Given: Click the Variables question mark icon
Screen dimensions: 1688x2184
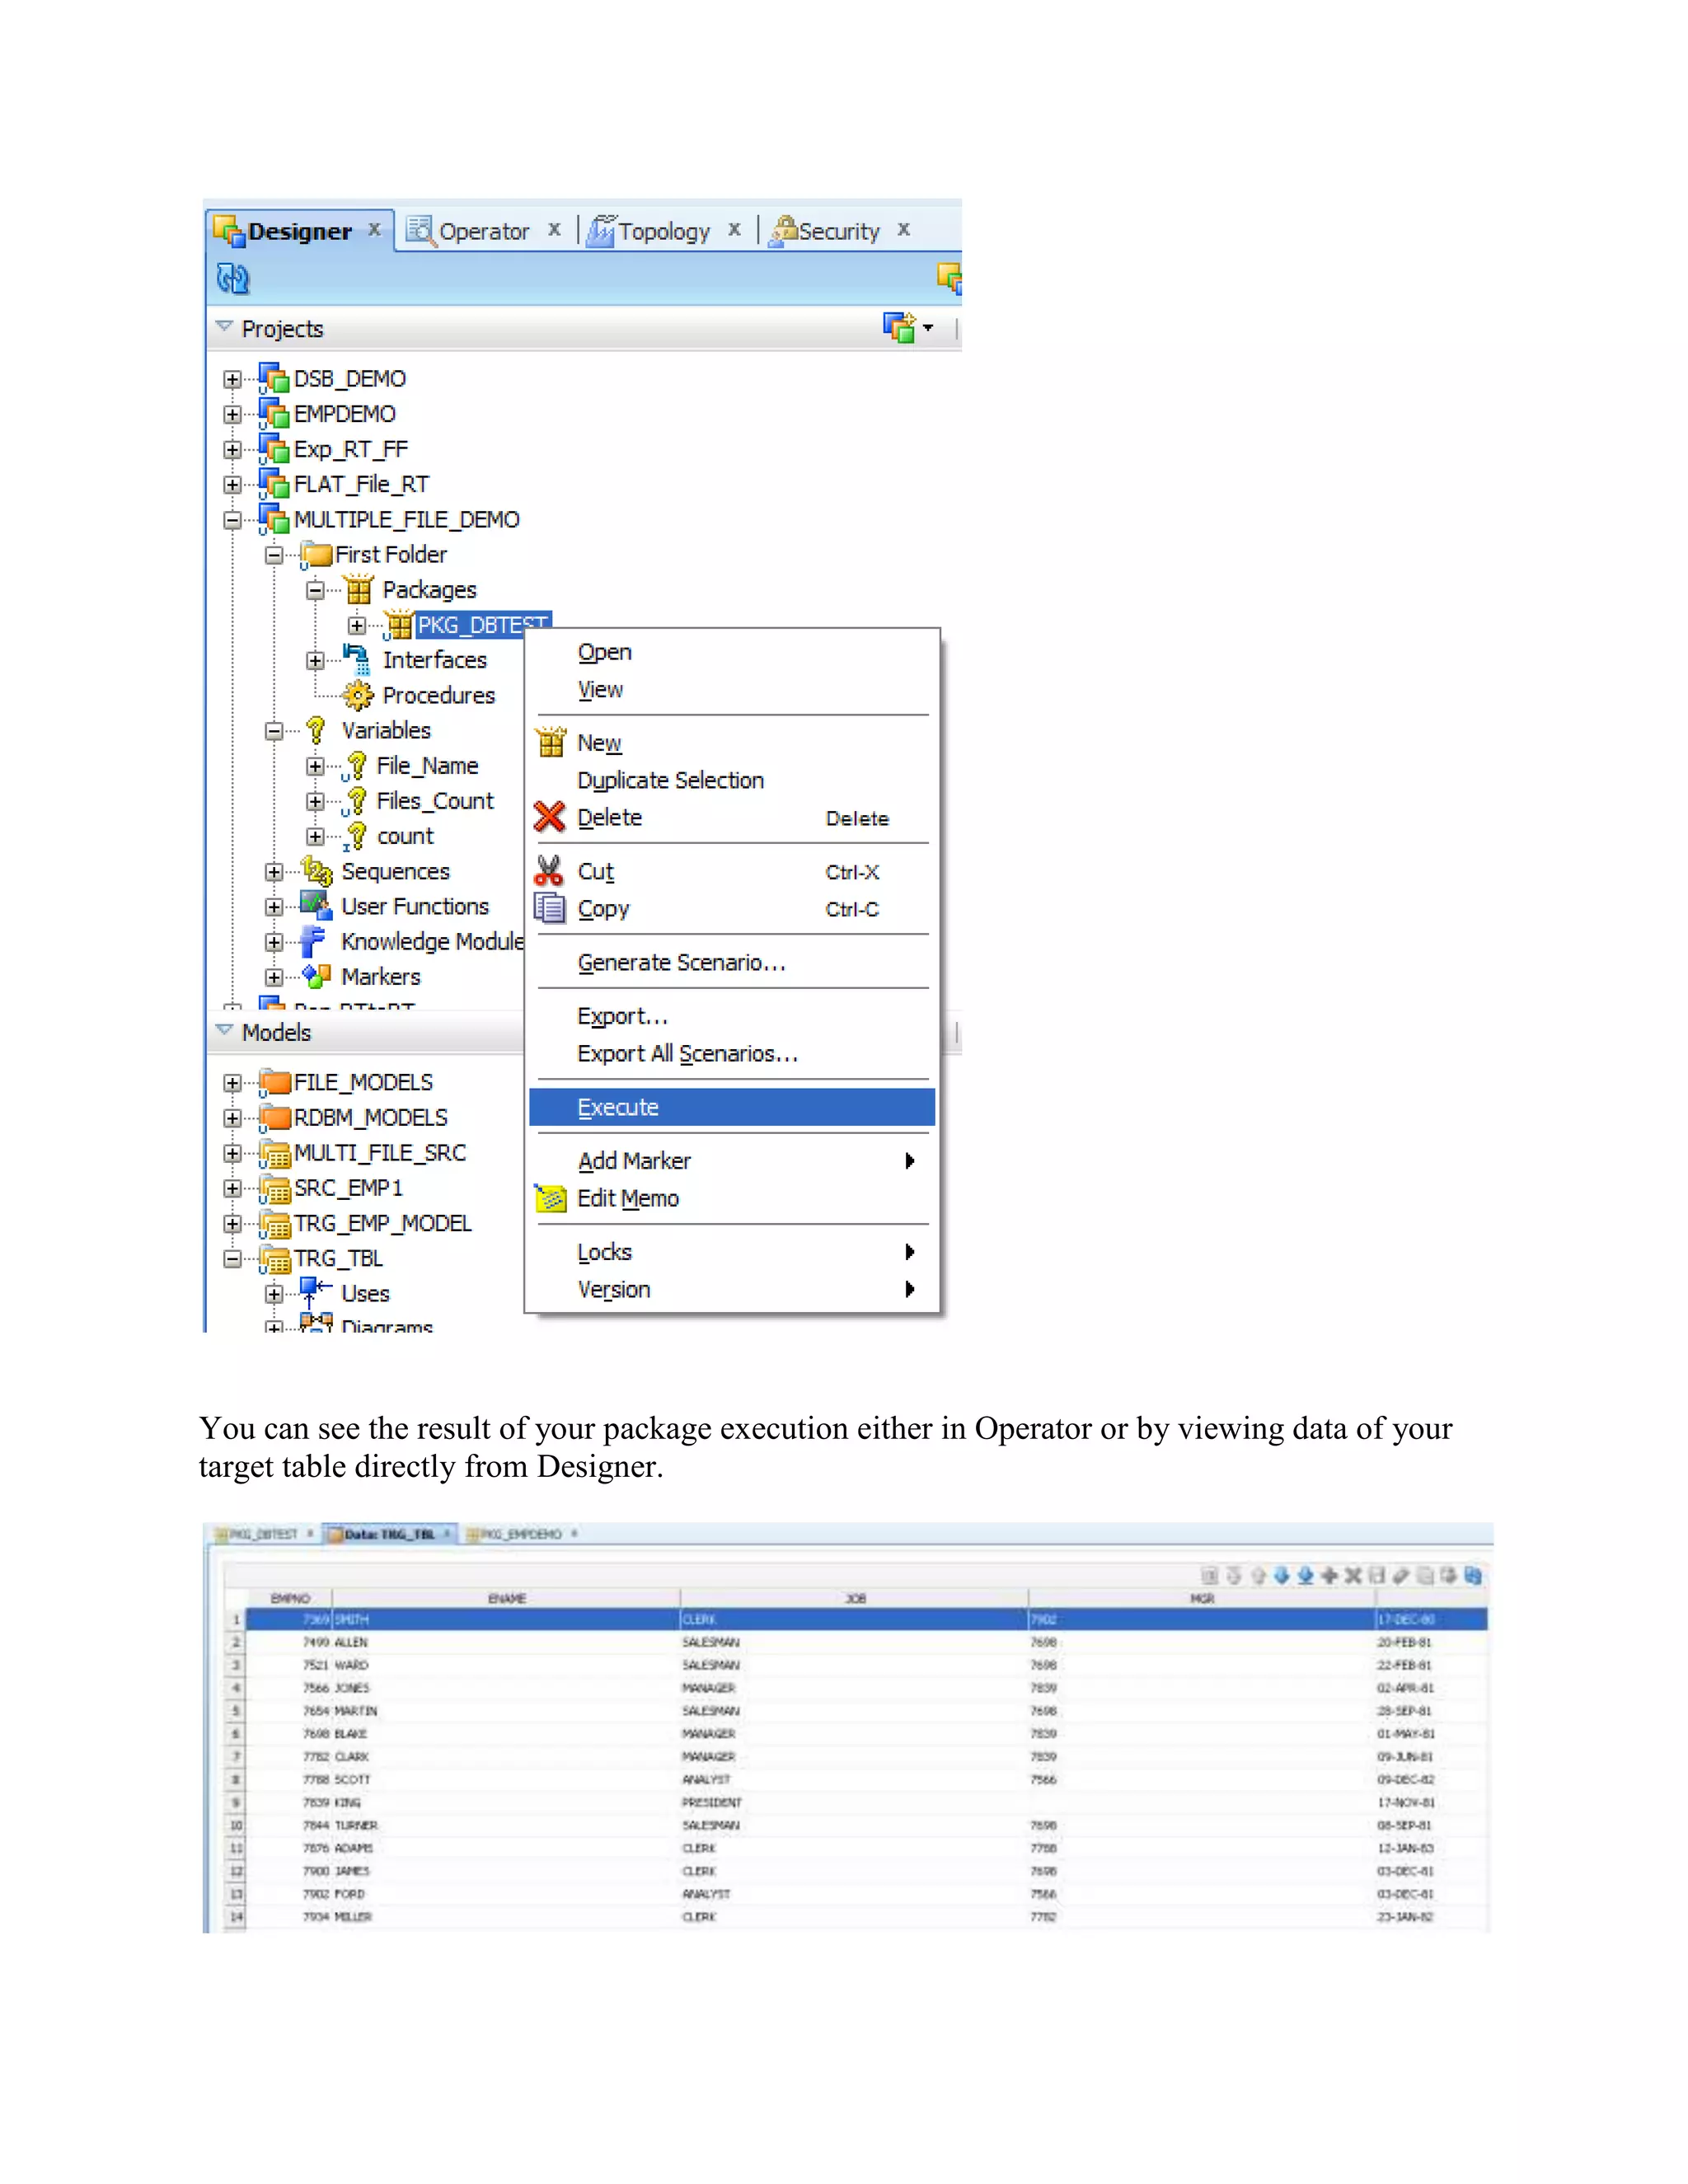Looking at the screenshot, I should pos(316,730).
